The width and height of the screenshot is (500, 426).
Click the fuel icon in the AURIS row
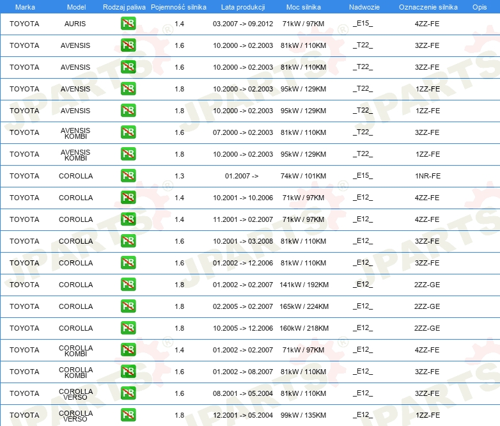[128, 24]
